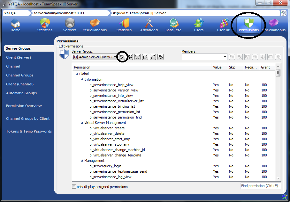Image resolution: width=290 pixels, height=202 pixels.
Task: Click the permission wizard wand icon
Action: tap(122, 57)
